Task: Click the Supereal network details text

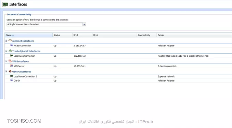Action: coord(166,76)
